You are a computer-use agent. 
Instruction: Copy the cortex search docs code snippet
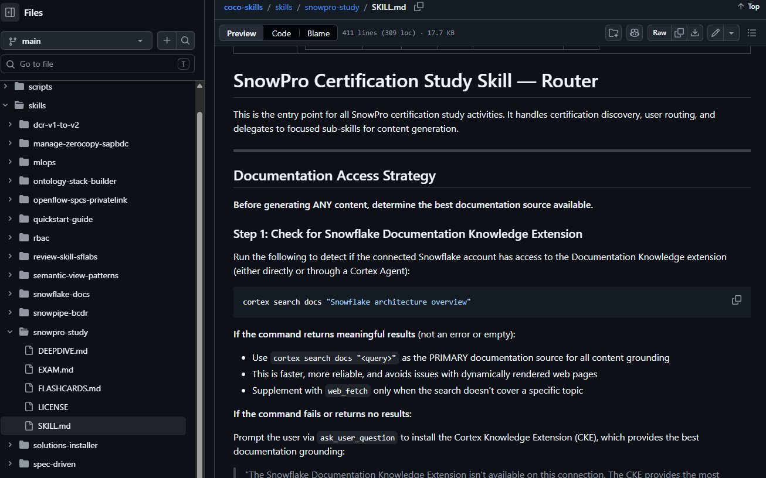[x=737, y=300]
